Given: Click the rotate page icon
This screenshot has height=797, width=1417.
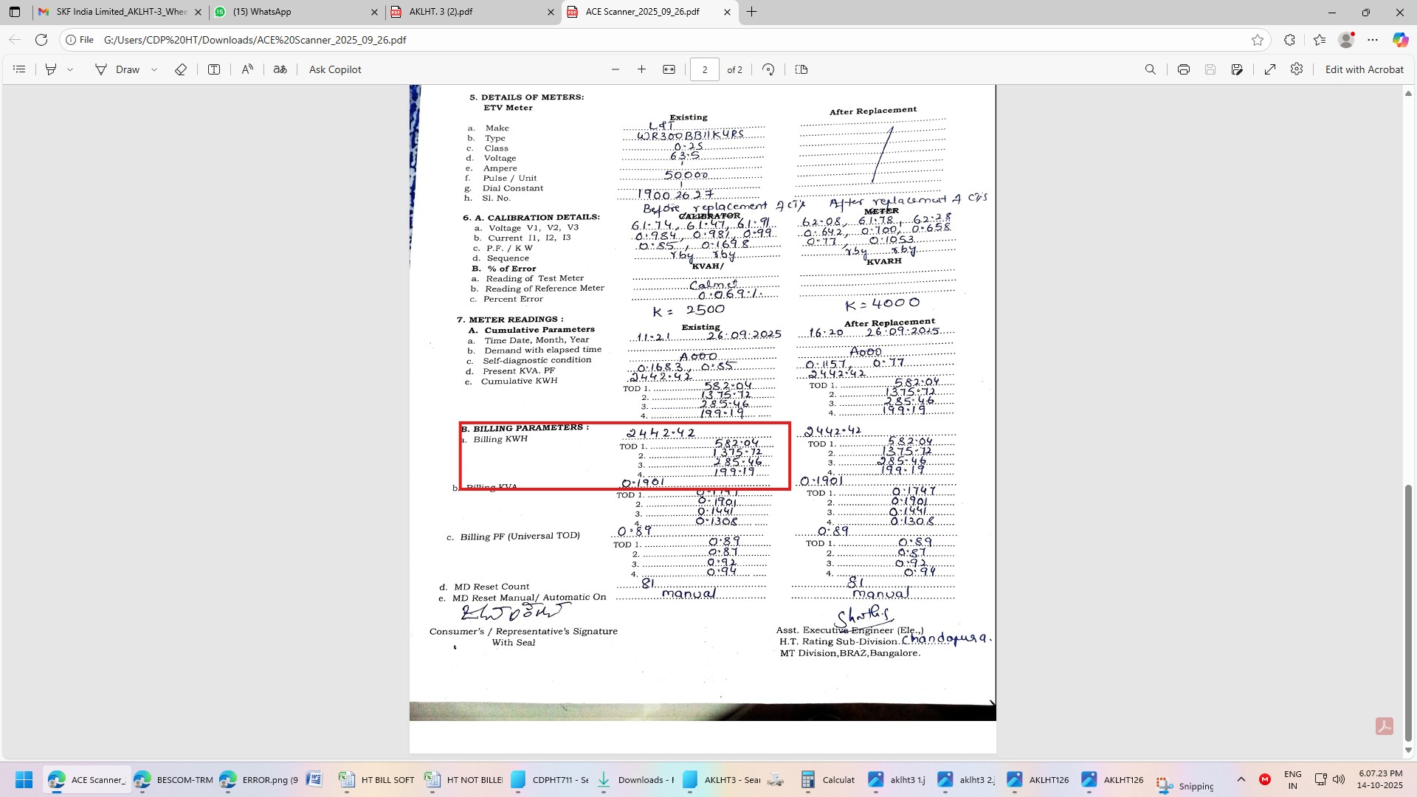Looking at the screenshot, I should 768,69.
